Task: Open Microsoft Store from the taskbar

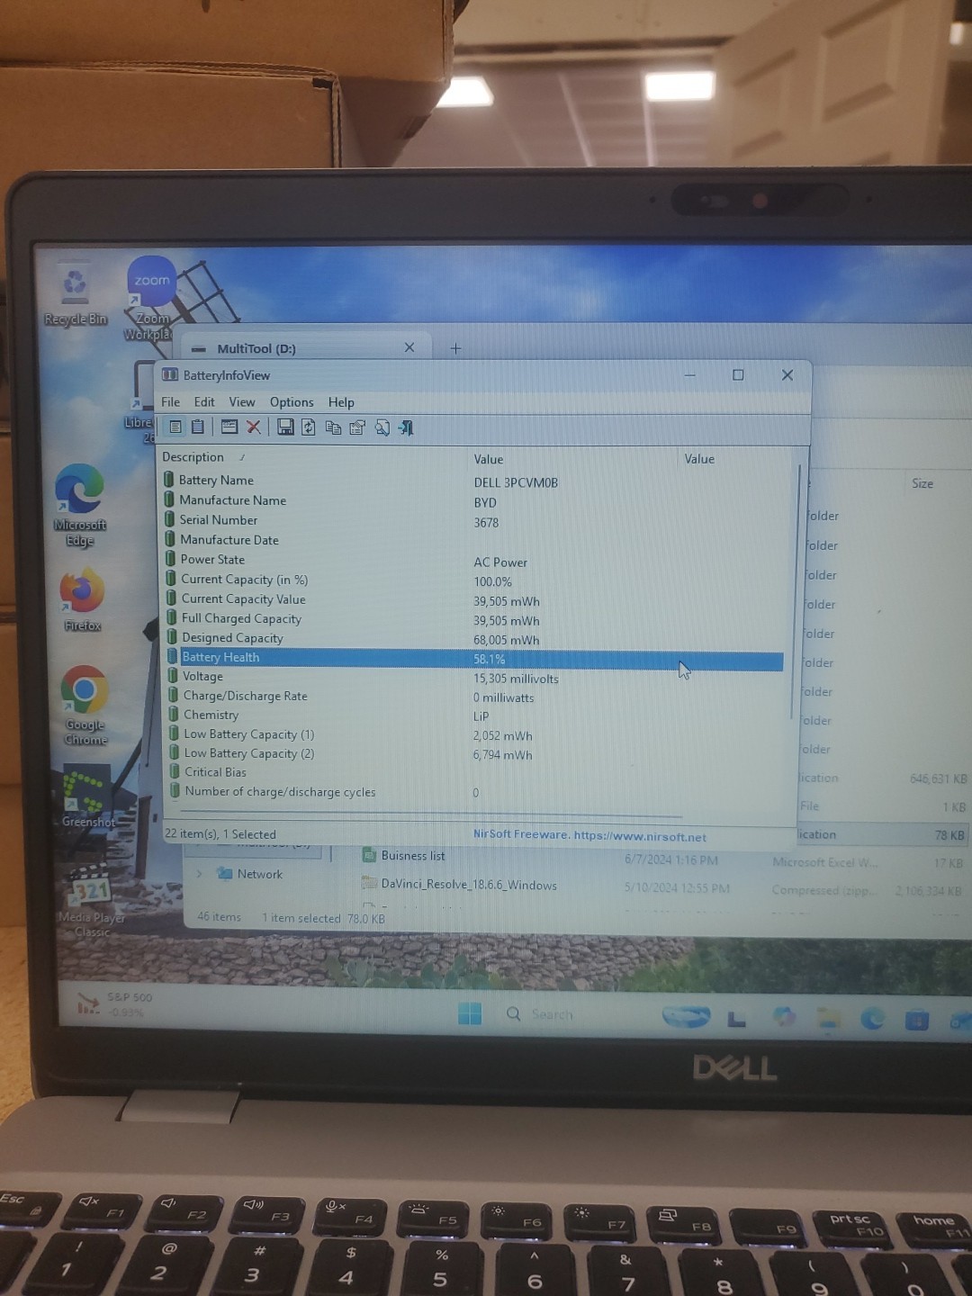Action: click(x=916, y=1020)
